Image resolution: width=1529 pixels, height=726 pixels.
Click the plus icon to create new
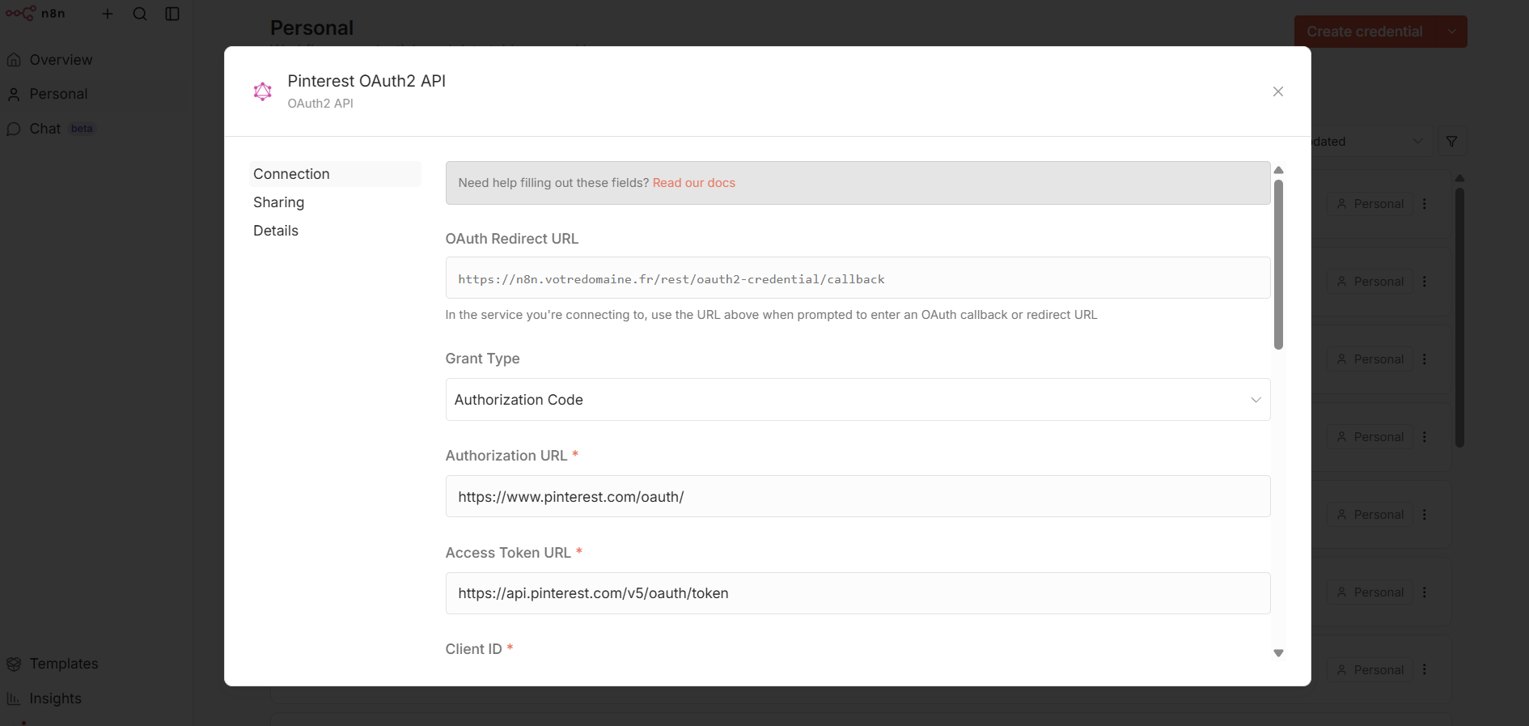tap(108, 14)
